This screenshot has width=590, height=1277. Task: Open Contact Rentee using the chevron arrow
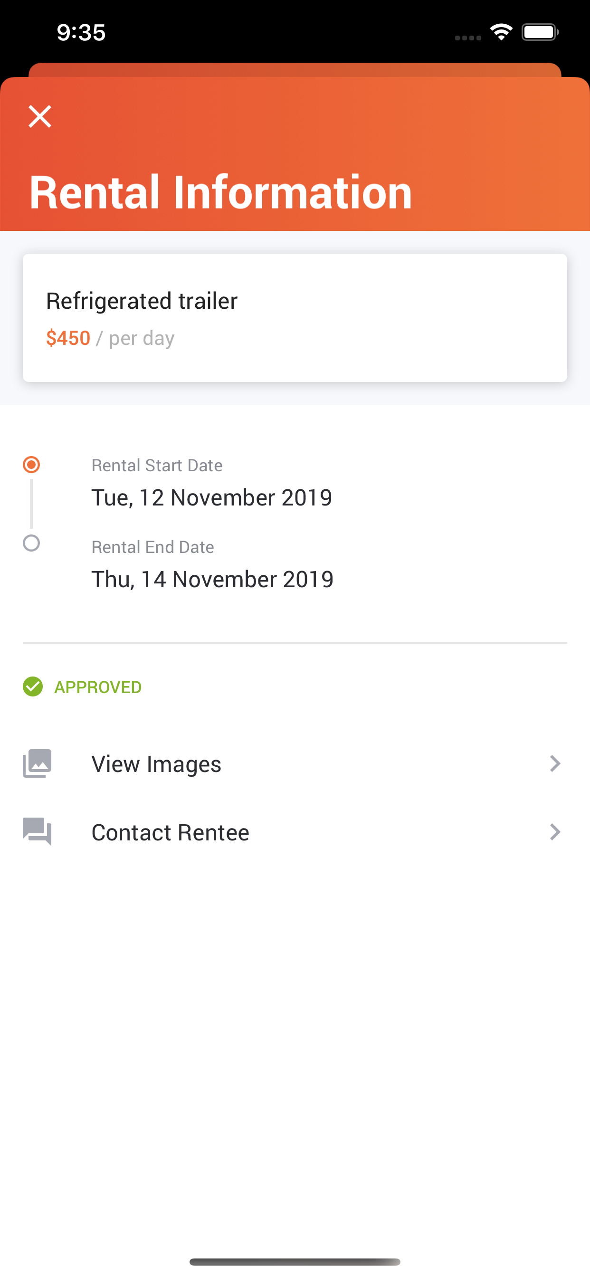555,832
